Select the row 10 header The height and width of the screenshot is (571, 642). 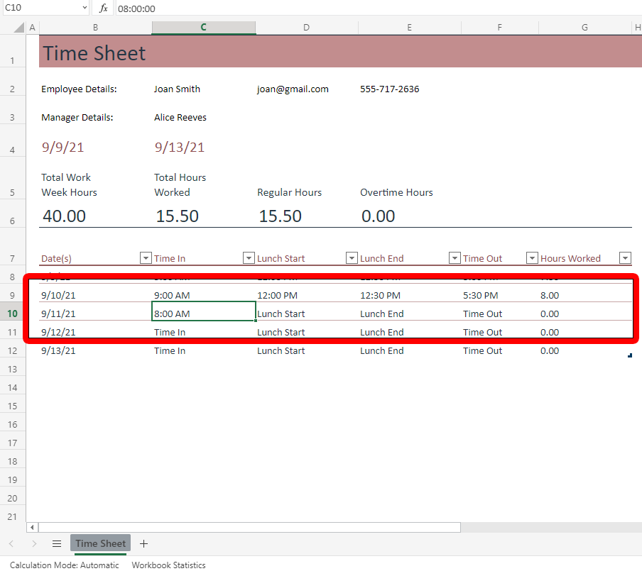(x=12, y=314)
